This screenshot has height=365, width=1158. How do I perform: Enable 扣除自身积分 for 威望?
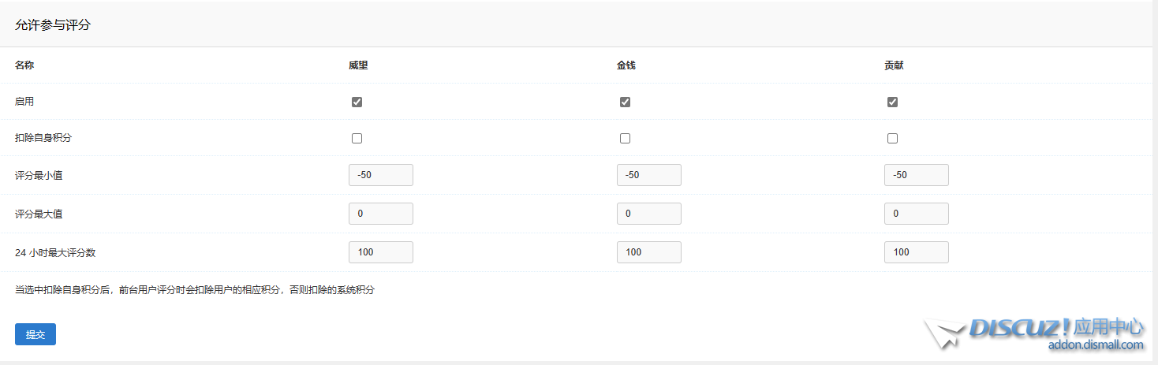coord(357,138)
